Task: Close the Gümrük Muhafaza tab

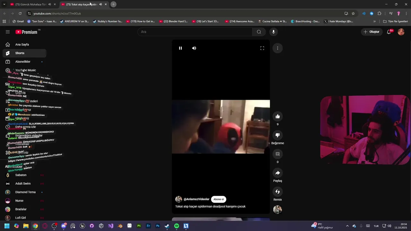Action: [x=55, y=4]
